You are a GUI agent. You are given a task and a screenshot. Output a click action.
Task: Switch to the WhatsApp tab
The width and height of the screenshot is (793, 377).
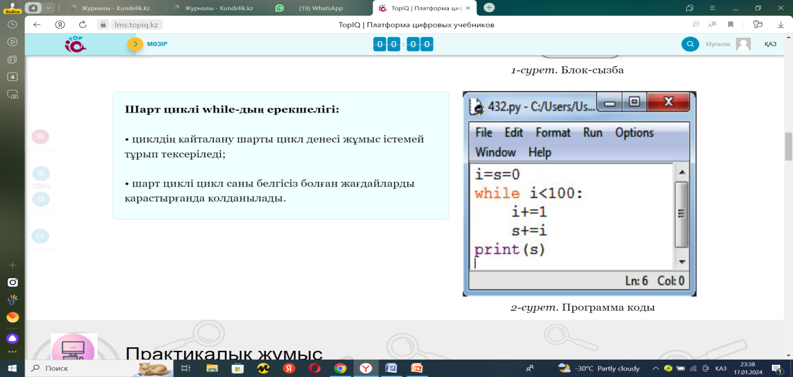click(321, 8)
